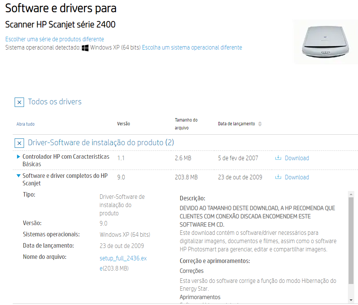This screenshot has height=305, width=358.
Task: Click the Data de lançamento column header
Action: (x=236, y=124)
